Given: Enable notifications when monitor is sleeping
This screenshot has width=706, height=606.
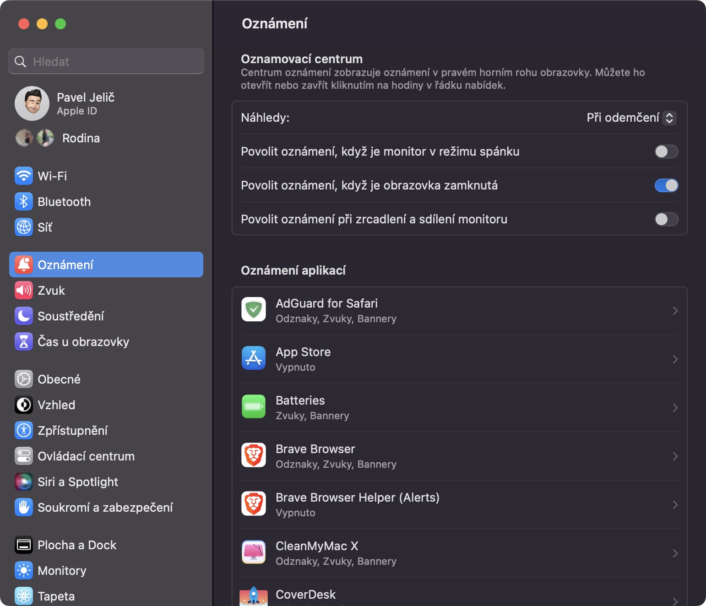Looking at the screenshot, I should coord(666,151).
